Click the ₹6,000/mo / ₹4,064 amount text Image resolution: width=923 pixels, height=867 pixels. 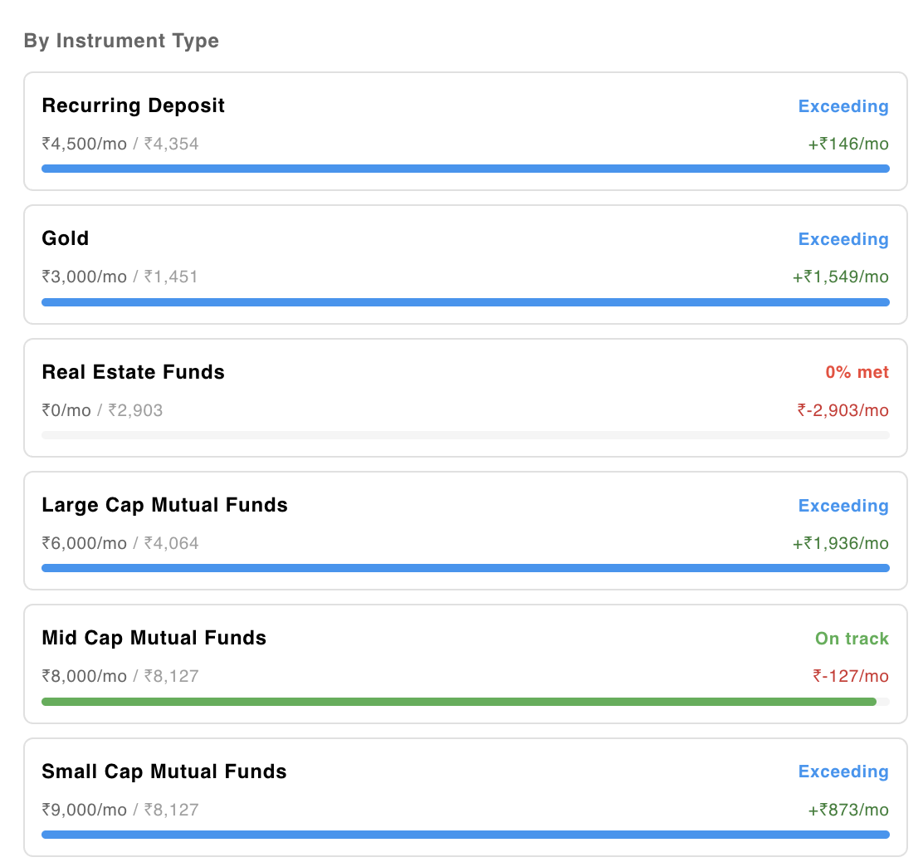120,543
